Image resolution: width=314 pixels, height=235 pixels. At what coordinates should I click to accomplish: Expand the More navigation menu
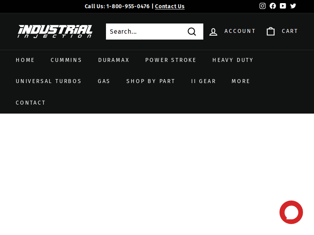[241, 81]
